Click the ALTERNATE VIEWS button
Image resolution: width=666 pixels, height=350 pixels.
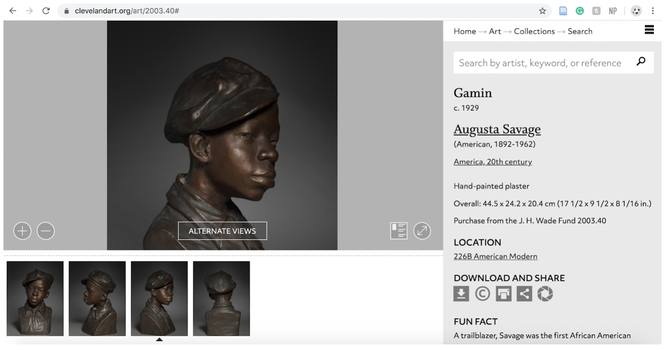(x=222, y=231)
